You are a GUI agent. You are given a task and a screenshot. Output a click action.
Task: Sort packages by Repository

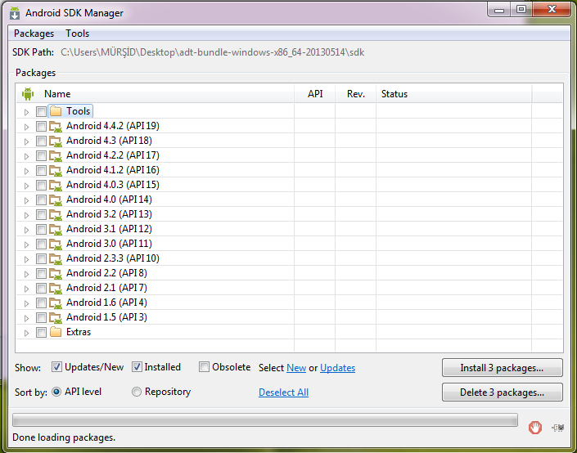point(137,392)
